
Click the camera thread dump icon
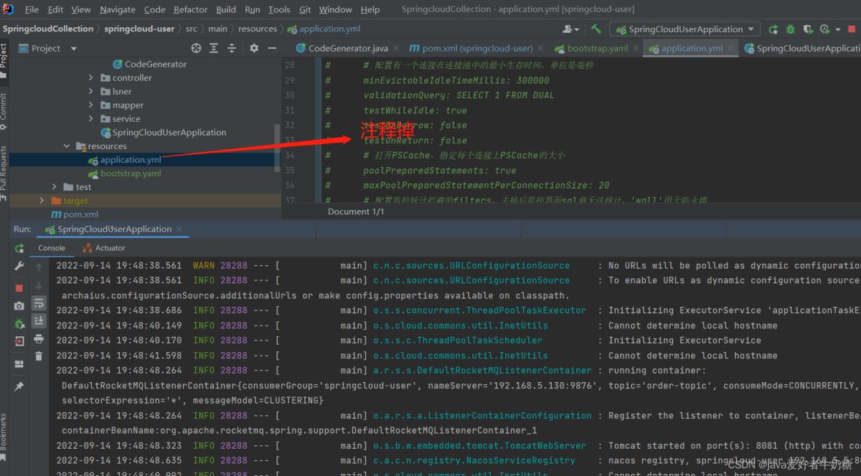pyautogui.click(x=19, y=305)
